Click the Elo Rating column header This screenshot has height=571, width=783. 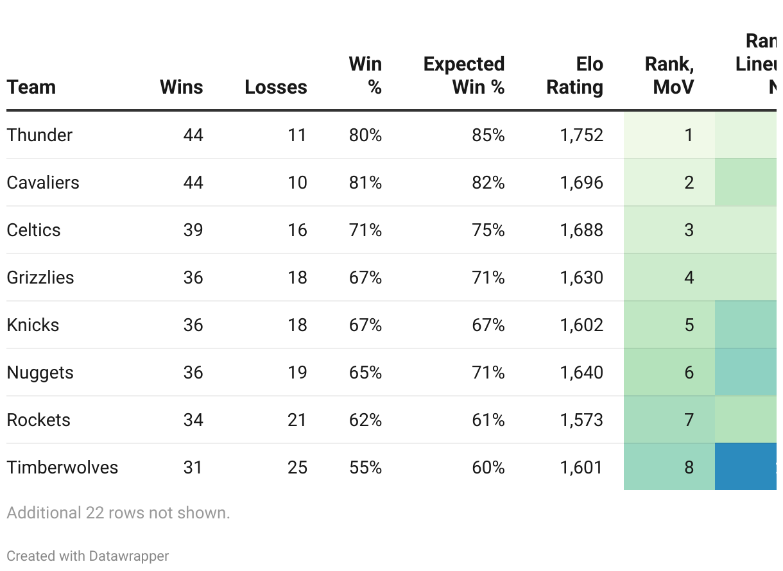pyautogui.click(x=575, y=76)
